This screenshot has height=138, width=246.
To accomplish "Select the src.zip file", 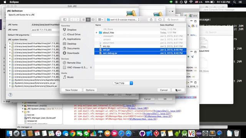I will (x=140, y=46).
